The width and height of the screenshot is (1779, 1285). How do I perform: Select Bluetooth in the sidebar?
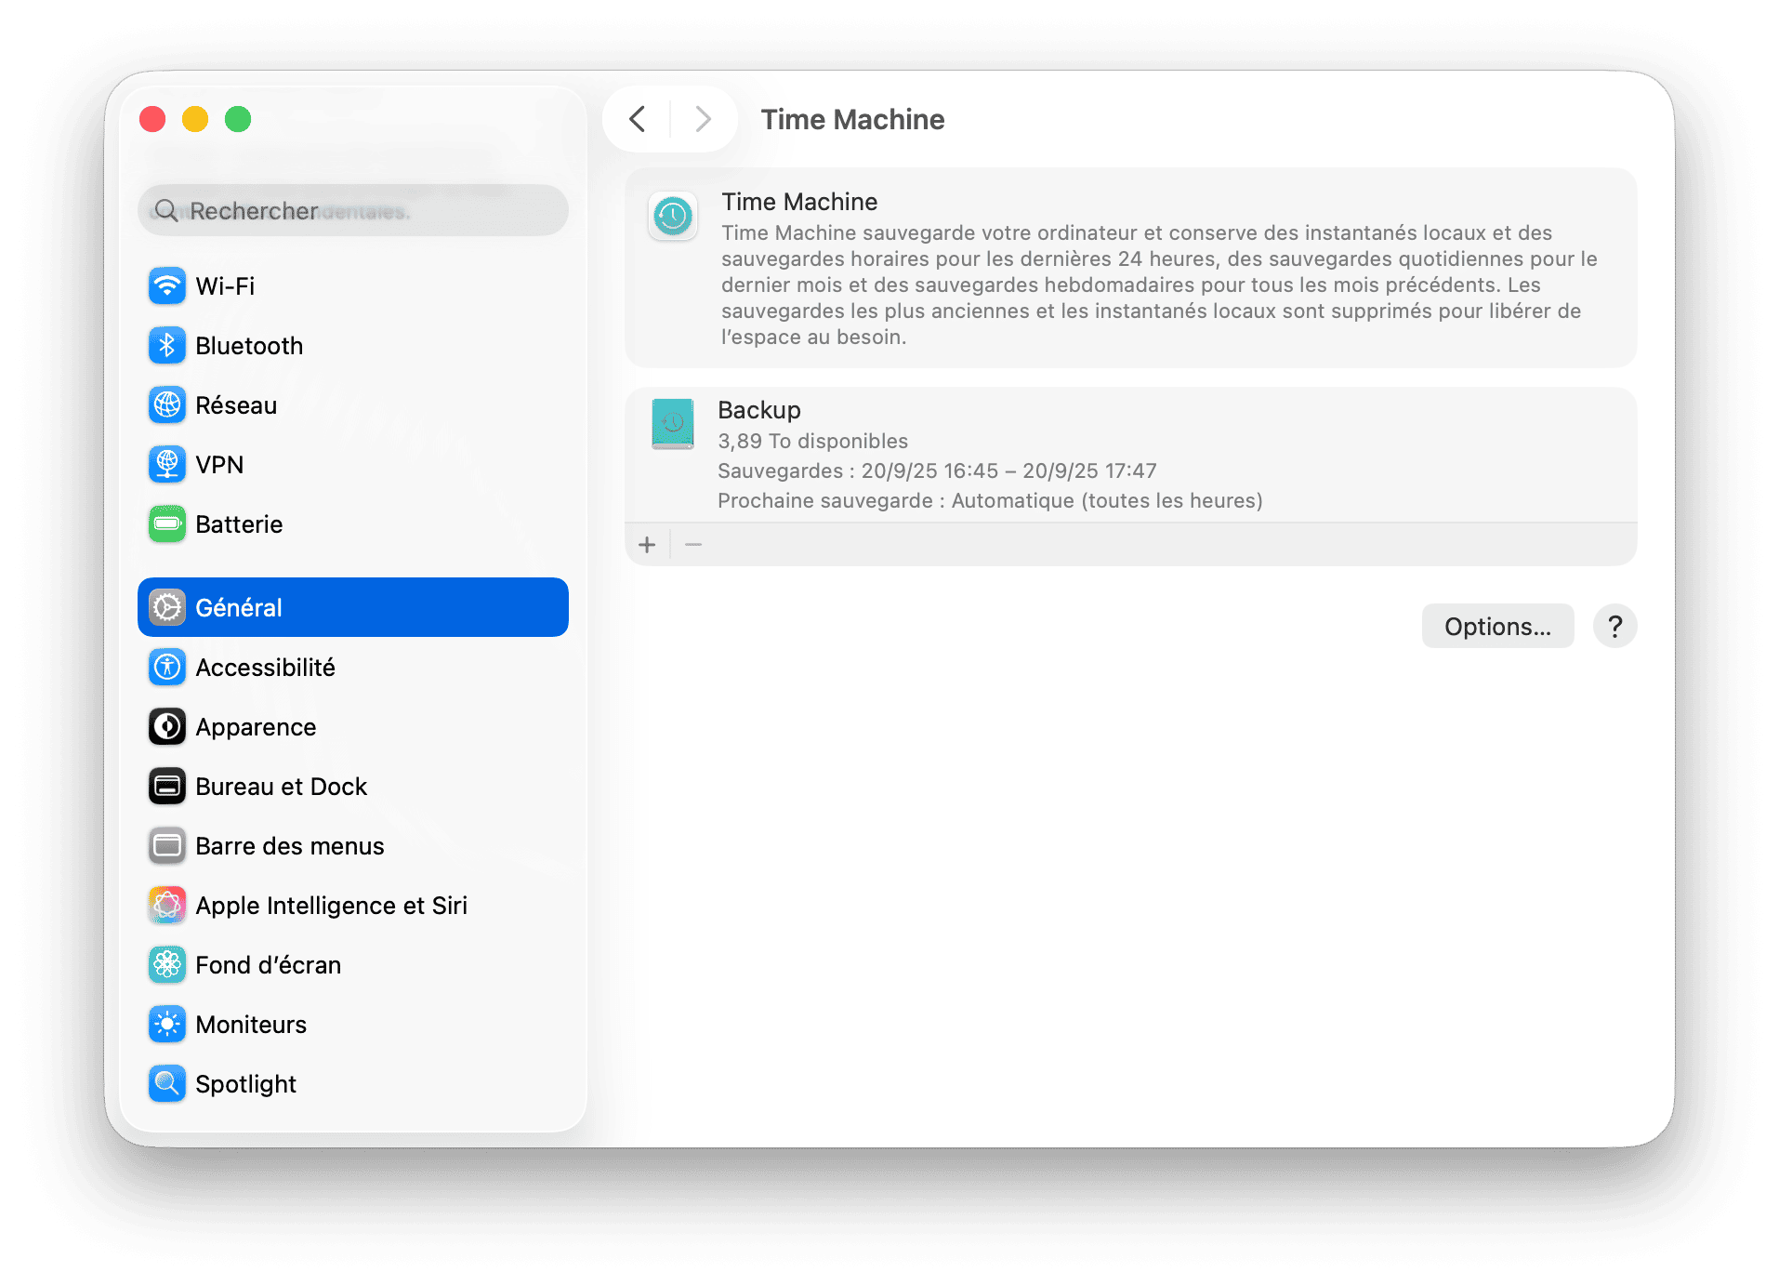pyautogui.click(x=249, y=345)
